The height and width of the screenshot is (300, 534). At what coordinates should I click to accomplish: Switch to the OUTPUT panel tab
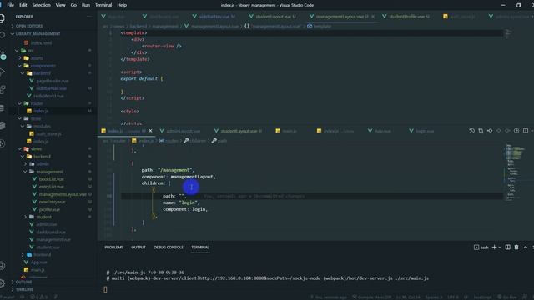(139, 247)
